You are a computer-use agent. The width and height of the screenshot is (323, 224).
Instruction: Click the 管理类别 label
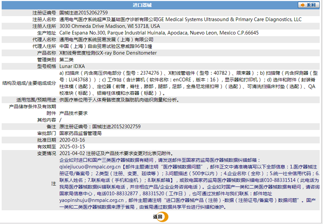[47, 60]
